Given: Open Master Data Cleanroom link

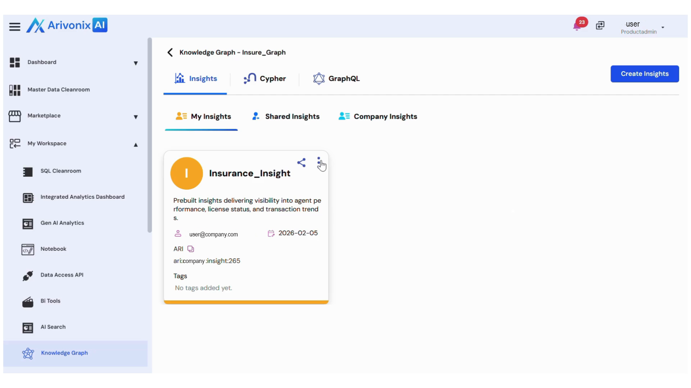Looking at the screenshot, I should pyautogui.click(x=59, y=90).
